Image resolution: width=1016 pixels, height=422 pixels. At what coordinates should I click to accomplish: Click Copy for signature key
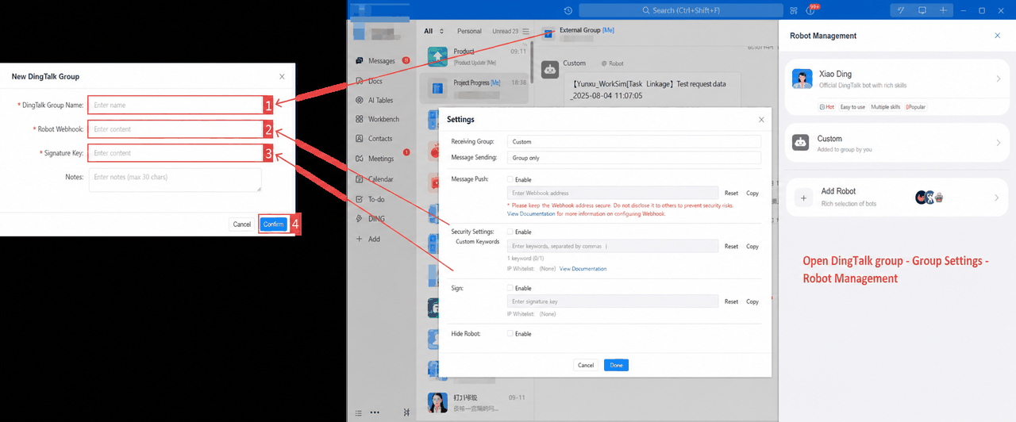tap(752, 301)
